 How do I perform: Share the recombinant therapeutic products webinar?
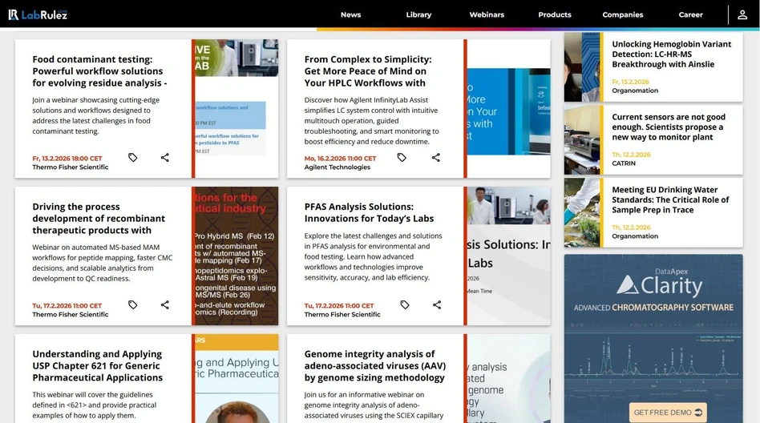pyautogui.click(x=165, y=305)
